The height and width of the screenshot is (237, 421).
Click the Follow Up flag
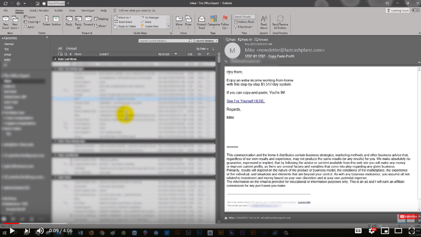click(x=225, y=22)
